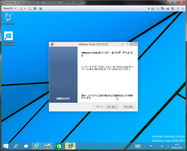Image resolution: width=187 pixels, height=151 pixels.
Task: Open the Store app from the taskbar
Action: [59, 146]
